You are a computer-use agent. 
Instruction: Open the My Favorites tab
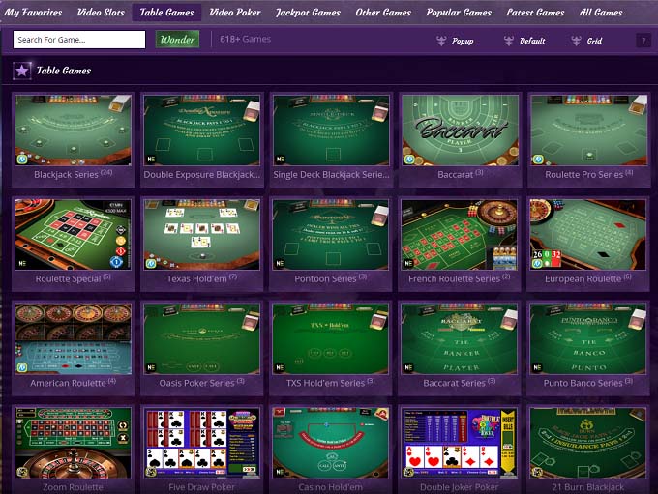pos(33,13)
